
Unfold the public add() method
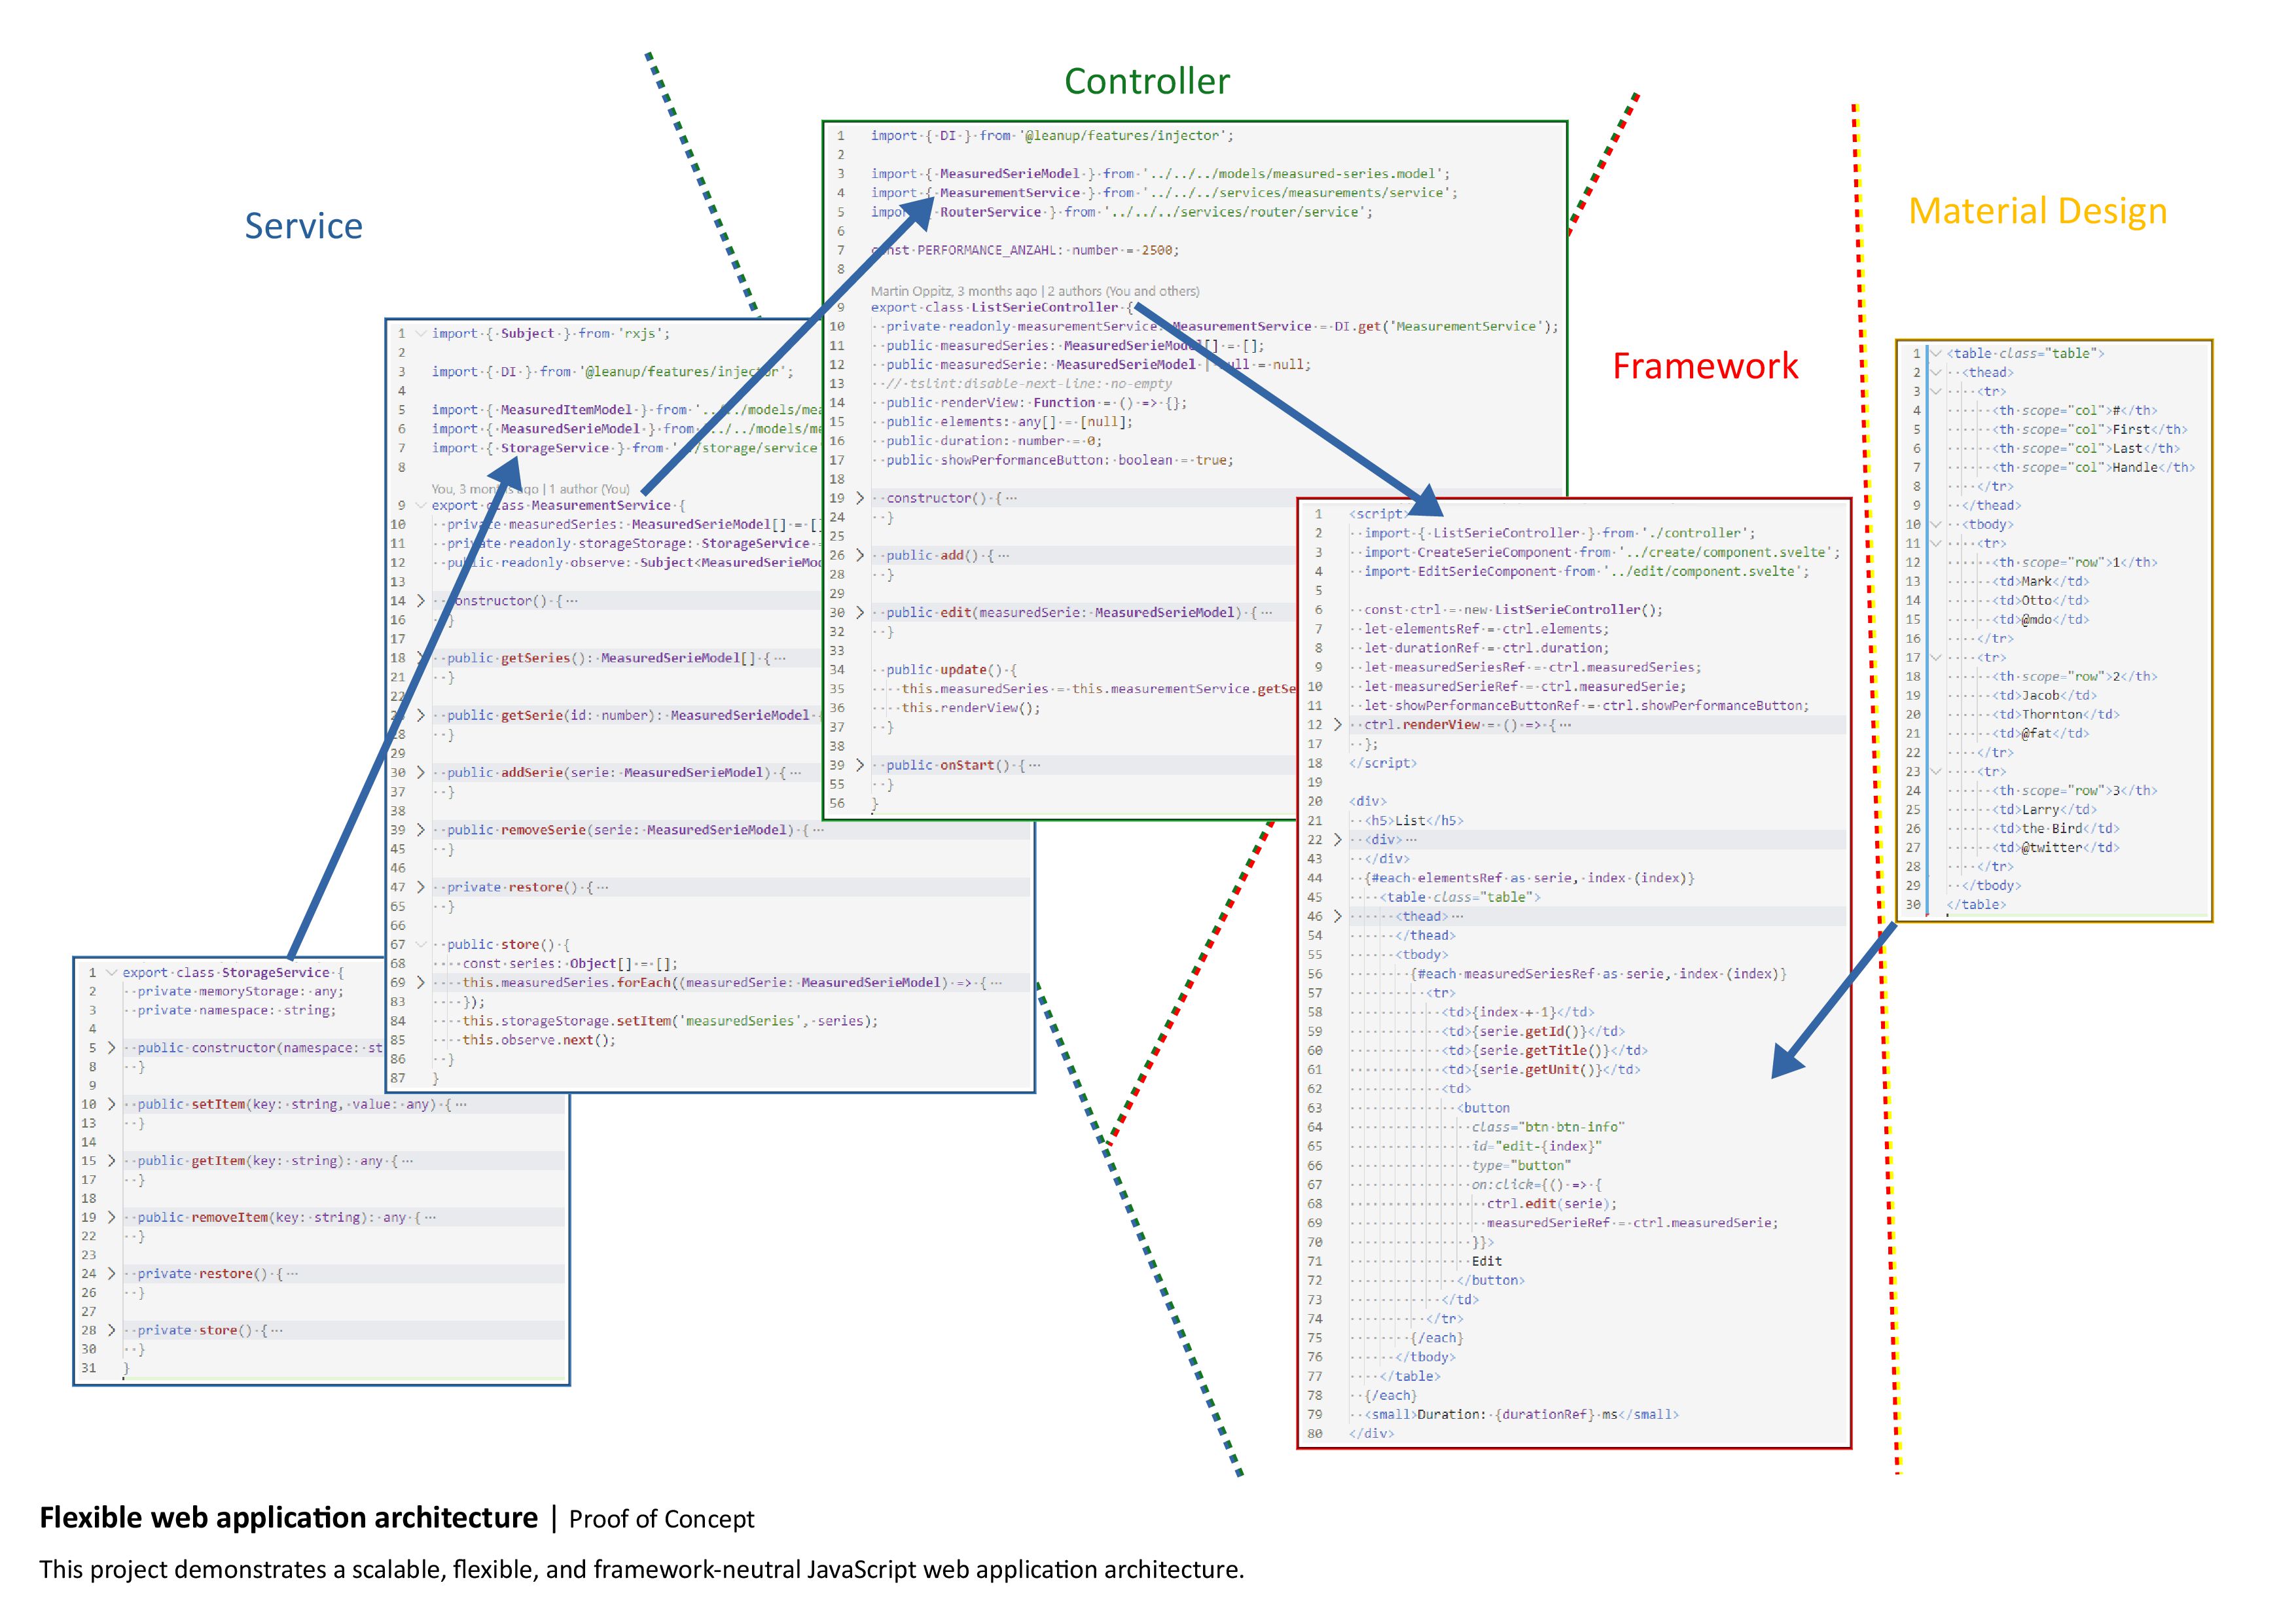860,555
